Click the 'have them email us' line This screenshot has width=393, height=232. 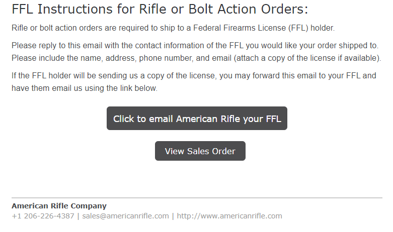(x=85, y=88)
